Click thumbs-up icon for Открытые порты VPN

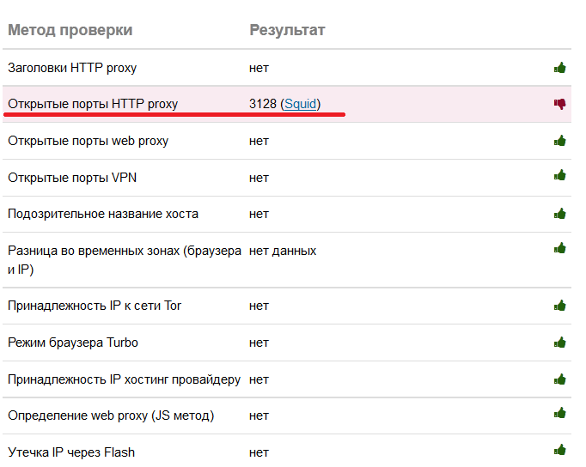coord(559,175)
